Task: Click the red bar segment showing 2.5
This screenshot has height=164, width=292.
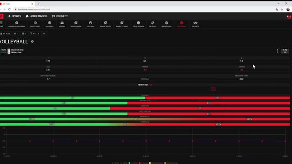Action: coord(200,108)
